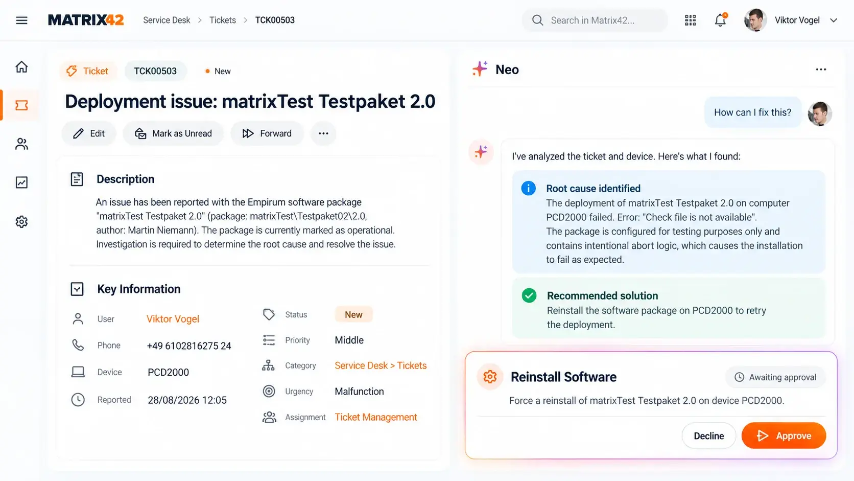The height and width of the screenshot is (481, 854).
Task: Forward the ticket
Action: coord(267,133)
